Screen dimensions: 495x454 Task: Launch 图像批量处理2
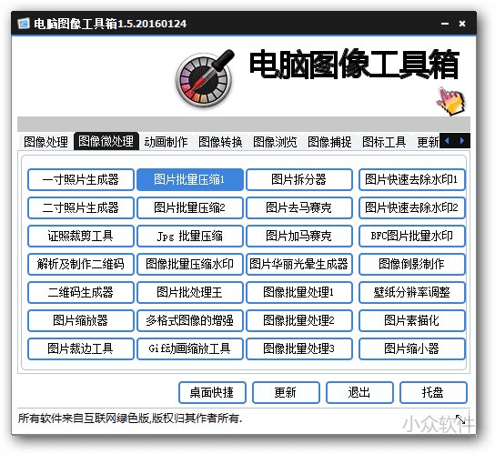[299, 320]
